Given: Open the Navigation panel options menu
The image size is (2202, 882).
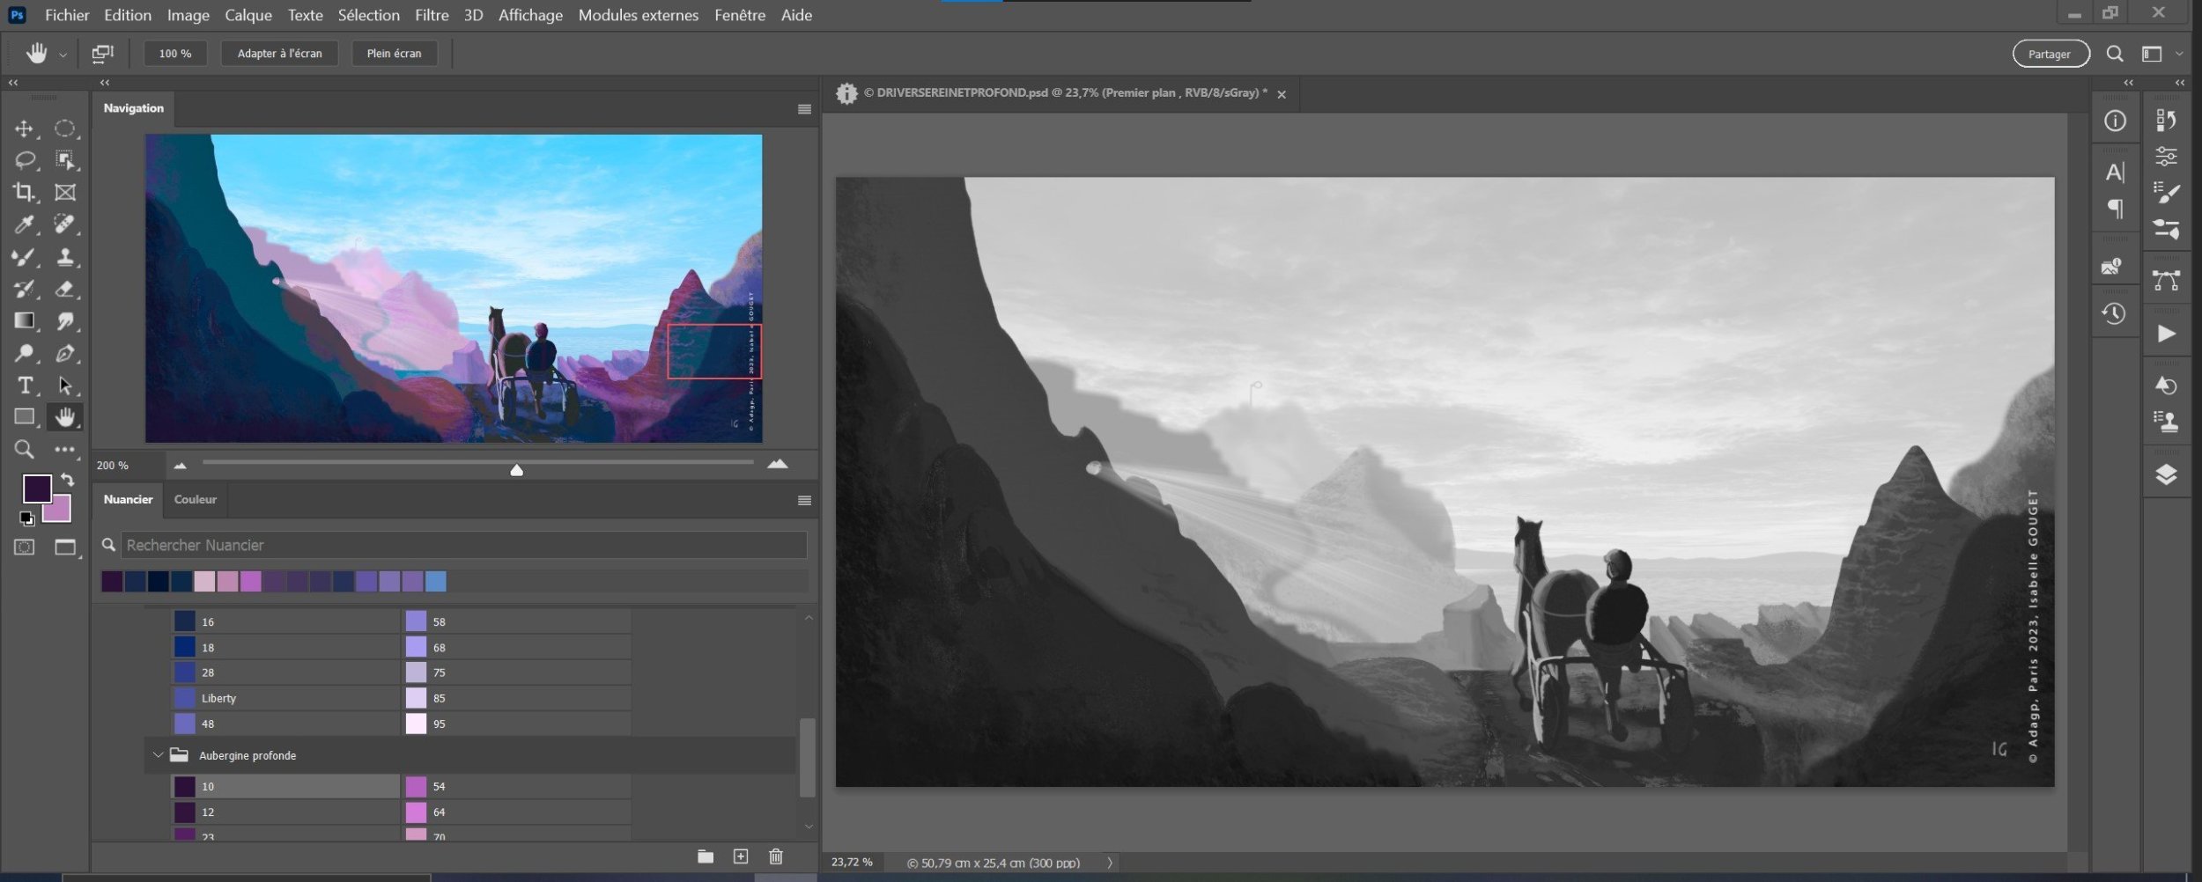Looking at the screenshot, I should click(x=803, y=109).
